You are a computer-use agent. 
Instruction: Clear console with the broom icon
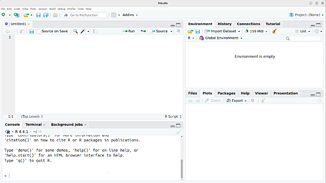click(178, 132)
